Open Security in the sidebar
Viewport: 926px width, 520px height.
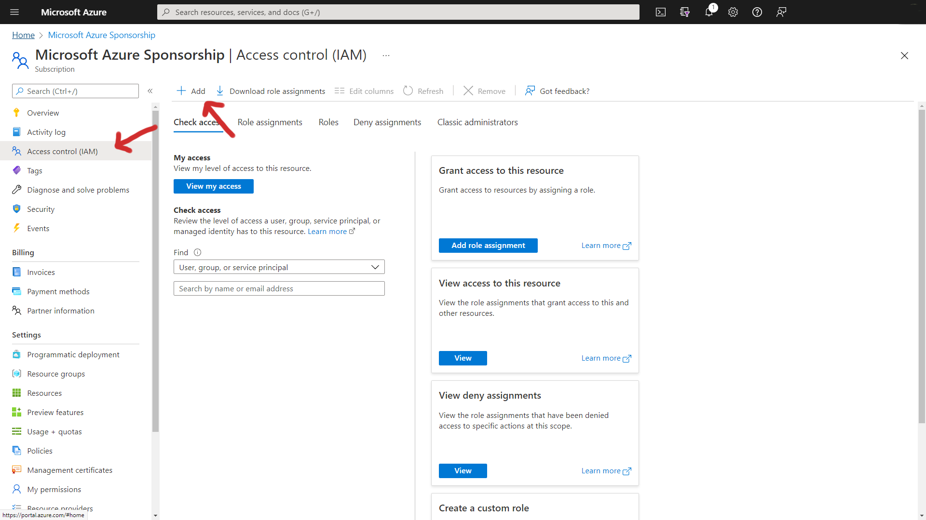[x=76, y=209]
